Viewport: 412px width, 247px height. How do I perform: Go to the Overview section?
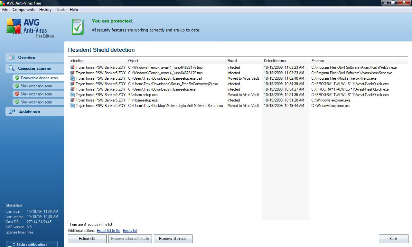[35, 57]
